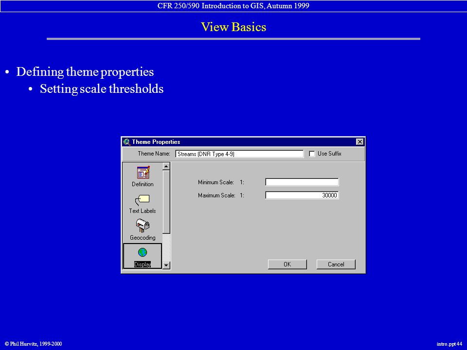Click the 'Use Suffix' label text
467x350 pixels.
[329, 154]
